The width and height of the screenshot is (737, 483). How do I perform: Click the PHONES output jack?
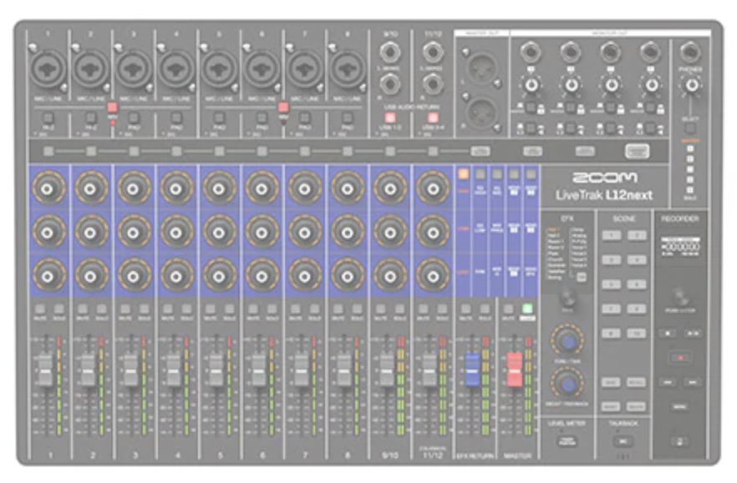(x=690, y=53)
